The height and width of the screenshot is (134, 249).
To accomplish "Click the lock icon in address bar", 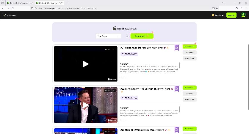I will 36,8.
